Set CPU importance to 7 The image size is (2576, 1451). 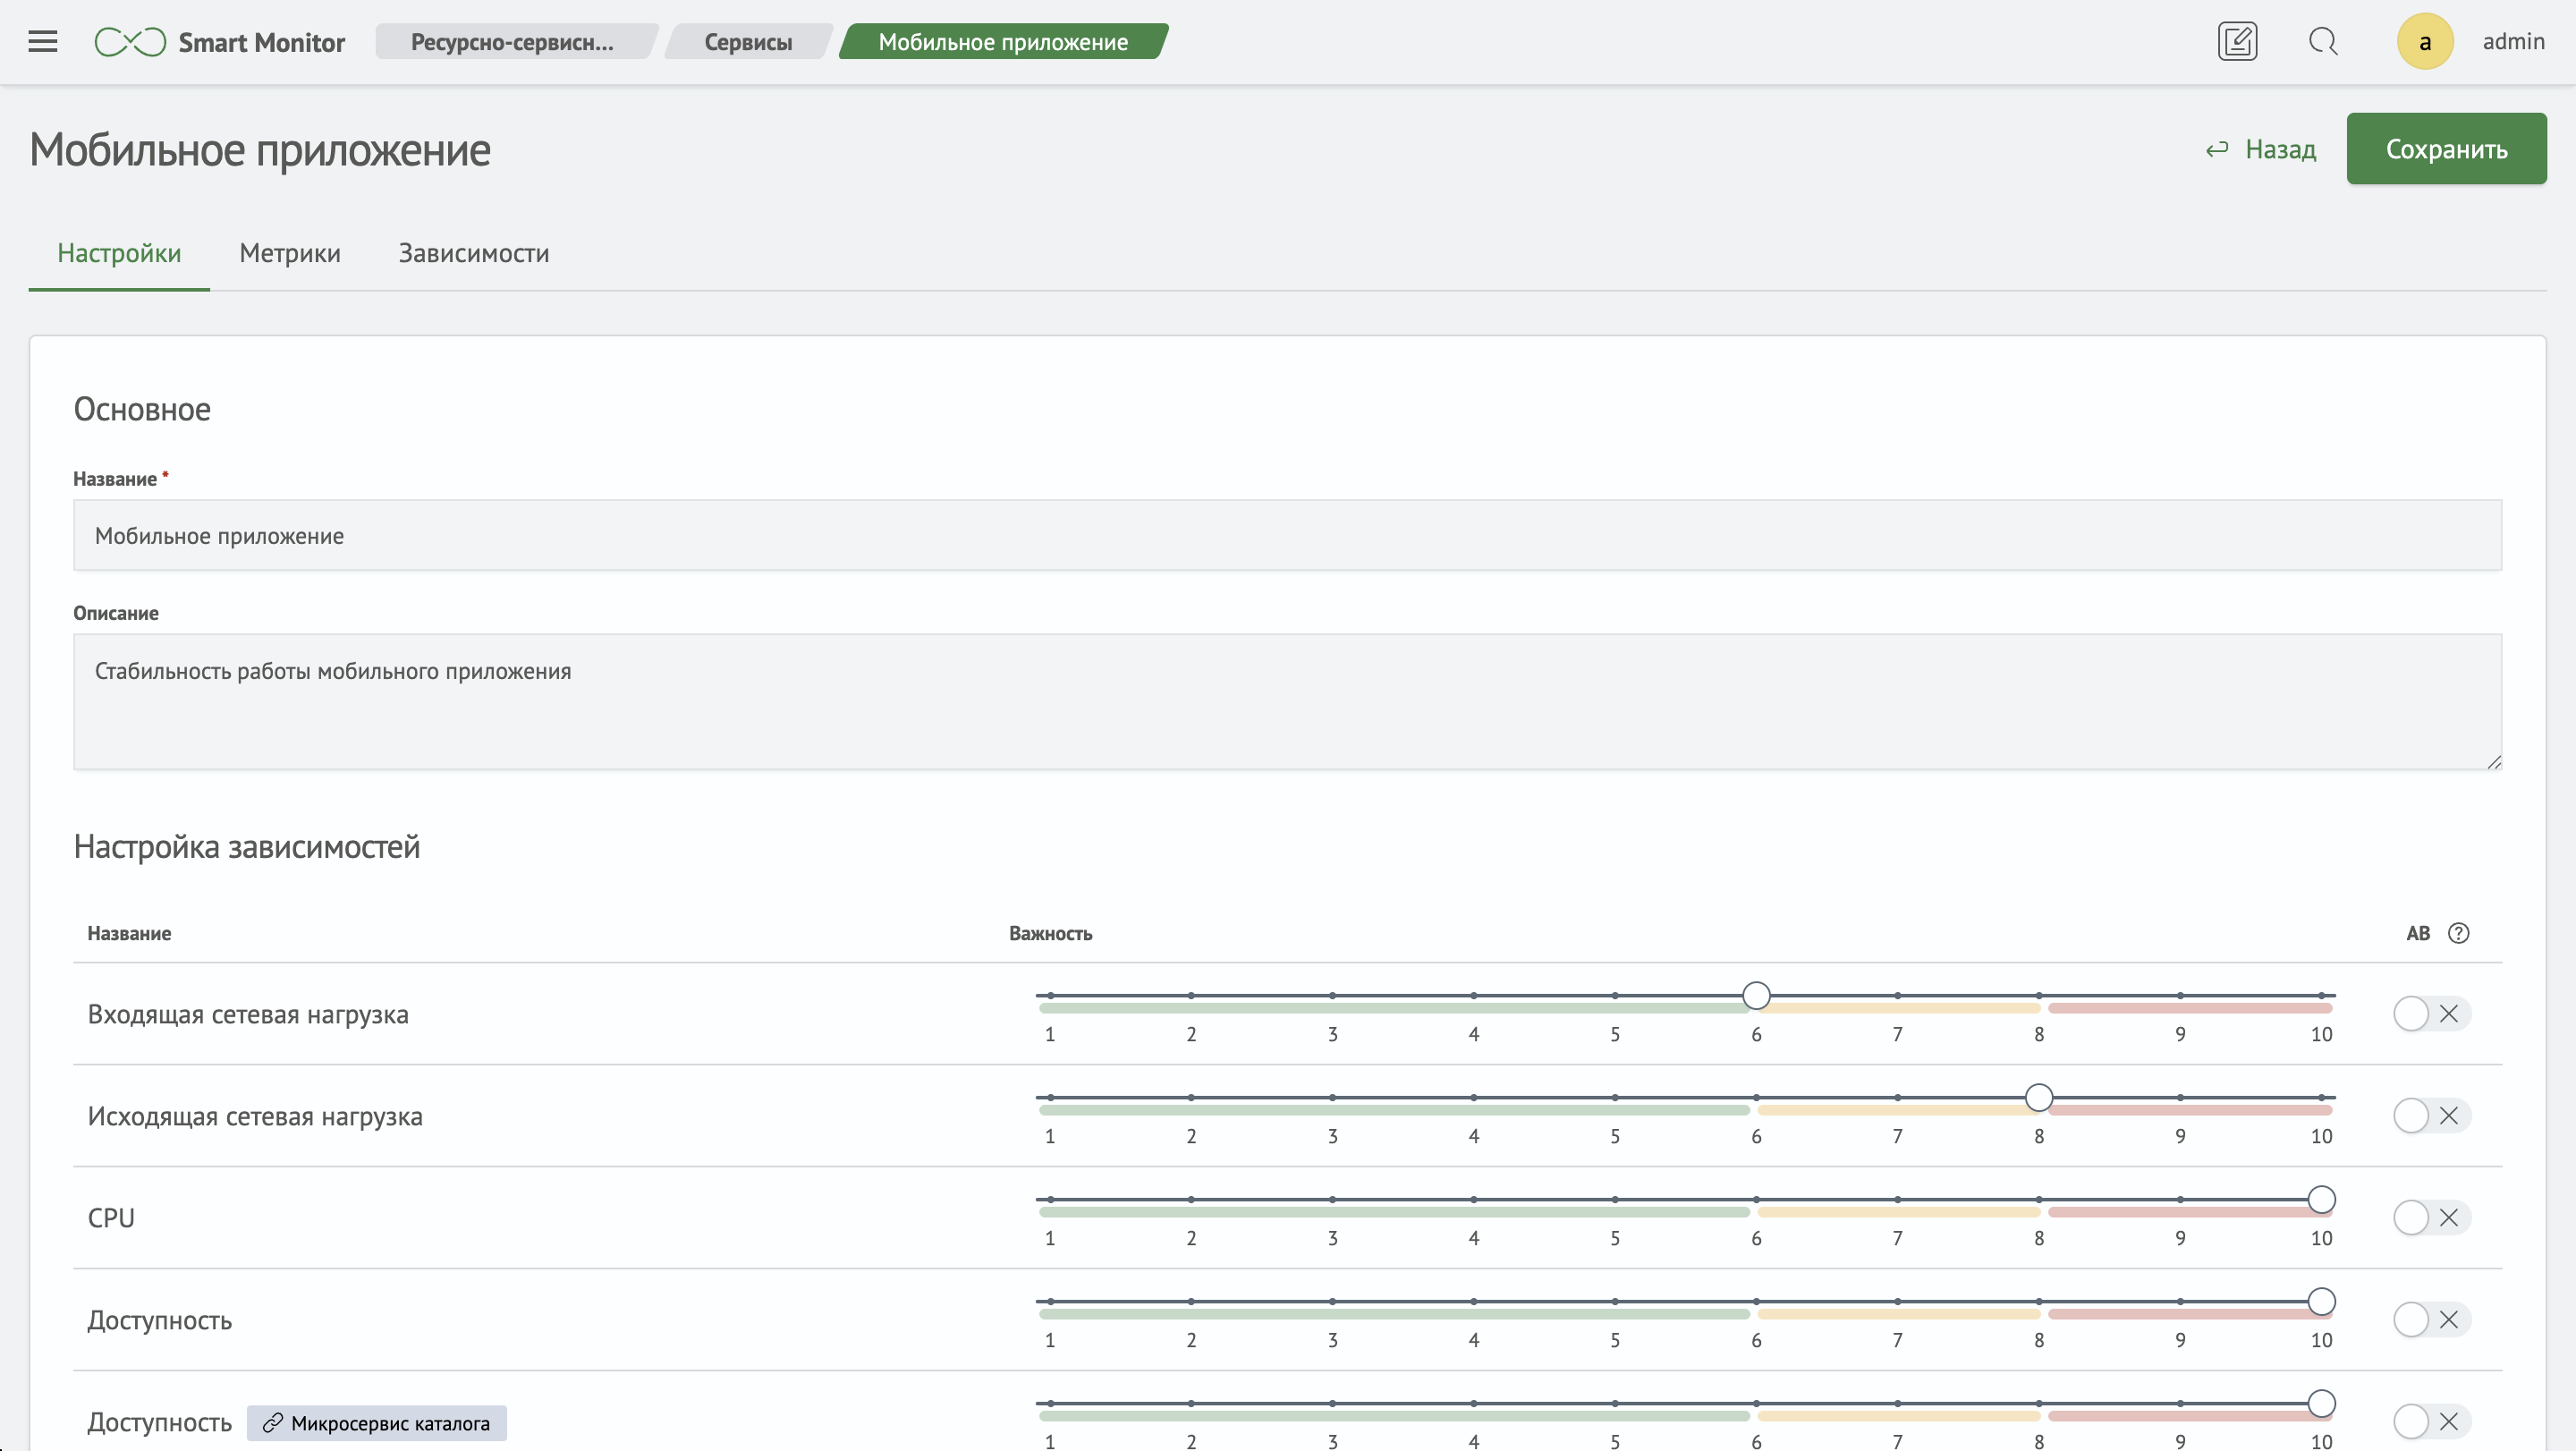point(1898,1200)
